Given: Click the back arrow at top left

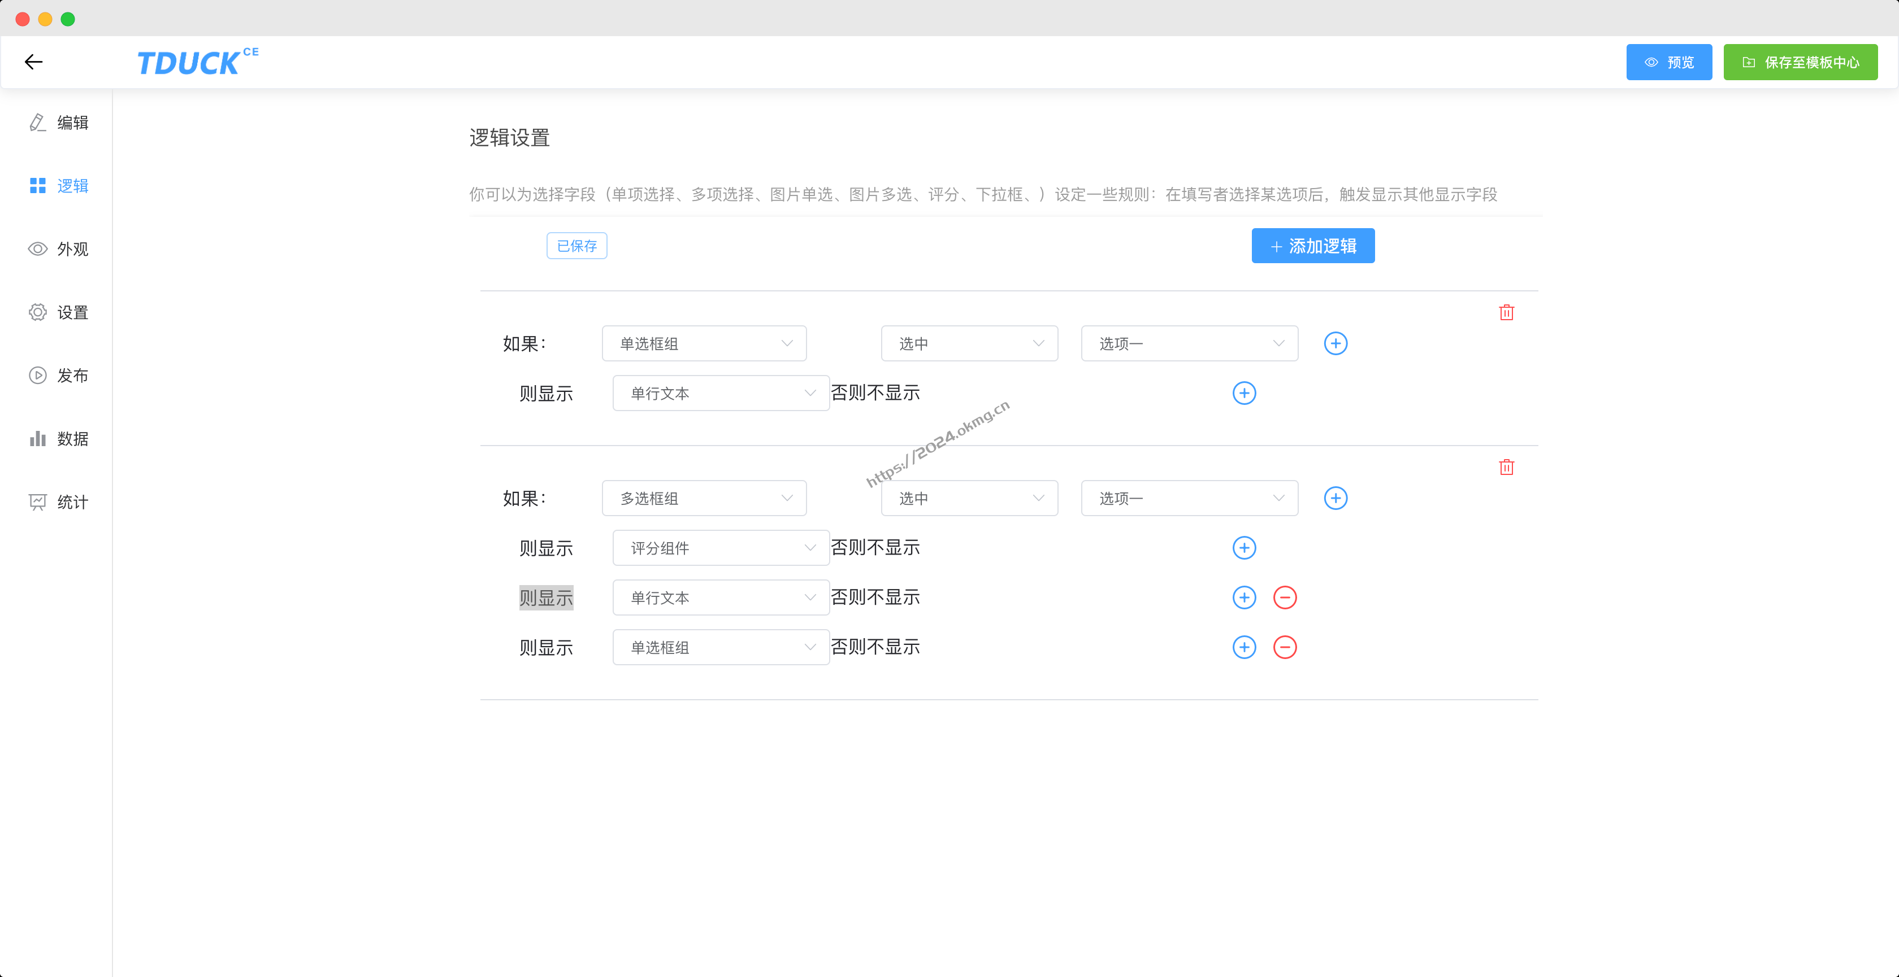Looking at the screenshot, I should click(x=33, y=62).
